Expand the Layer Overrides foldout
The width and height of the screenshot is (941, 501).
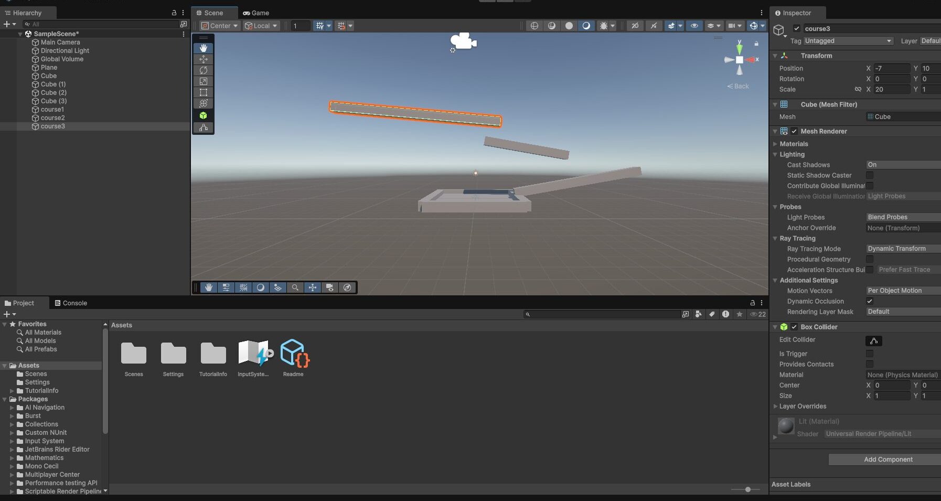pyautogui.click(x=775, y=406)
